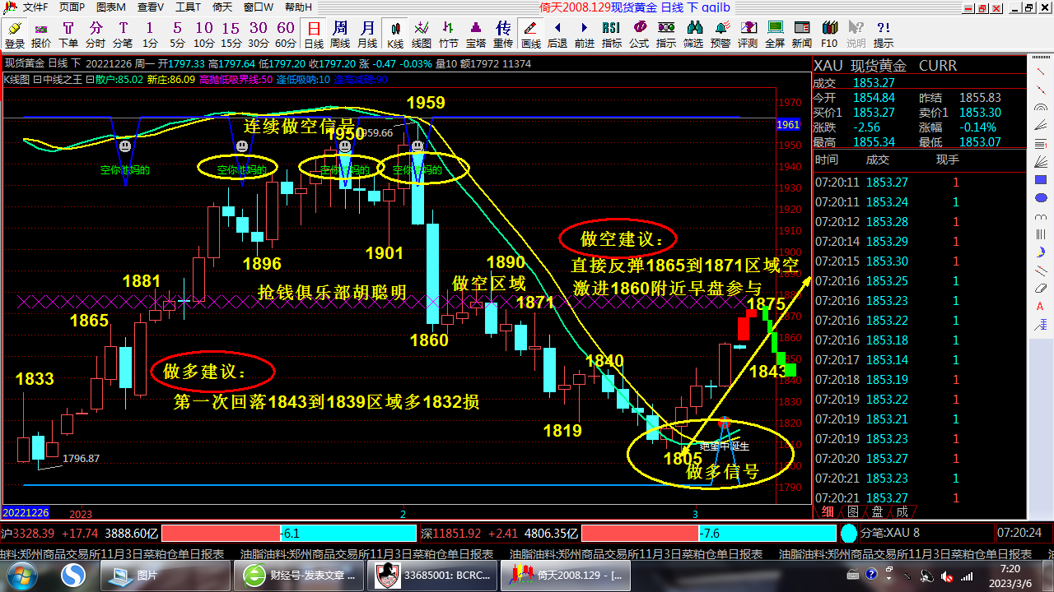
Task: Open the F10 info books icon
Action: (x=828, y=35)
